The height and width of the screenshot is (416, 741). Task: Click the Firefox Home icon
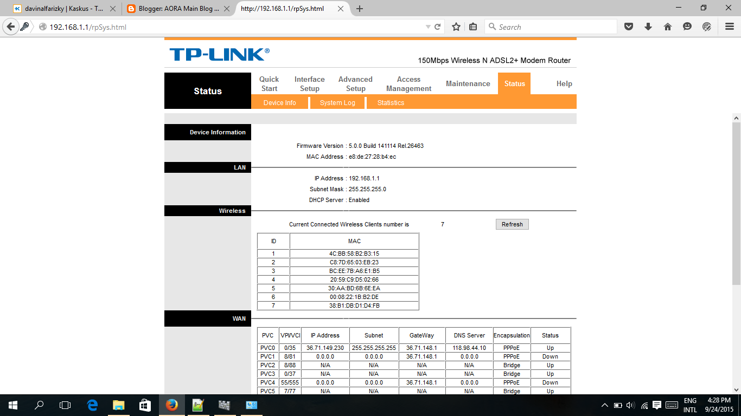[668, 26]
